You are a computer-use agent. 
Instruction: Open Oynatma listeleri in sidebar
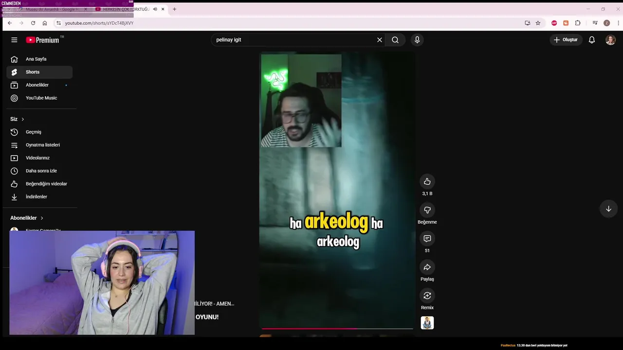point(39,145)
